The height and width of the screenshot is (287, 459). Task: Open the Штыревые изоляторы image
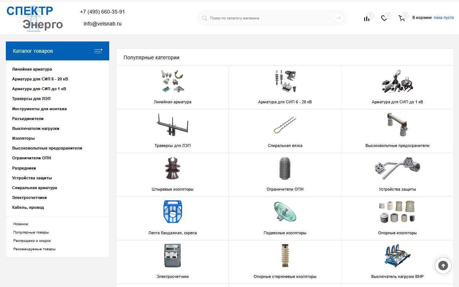pyautogui.click(x=173, y=168)
